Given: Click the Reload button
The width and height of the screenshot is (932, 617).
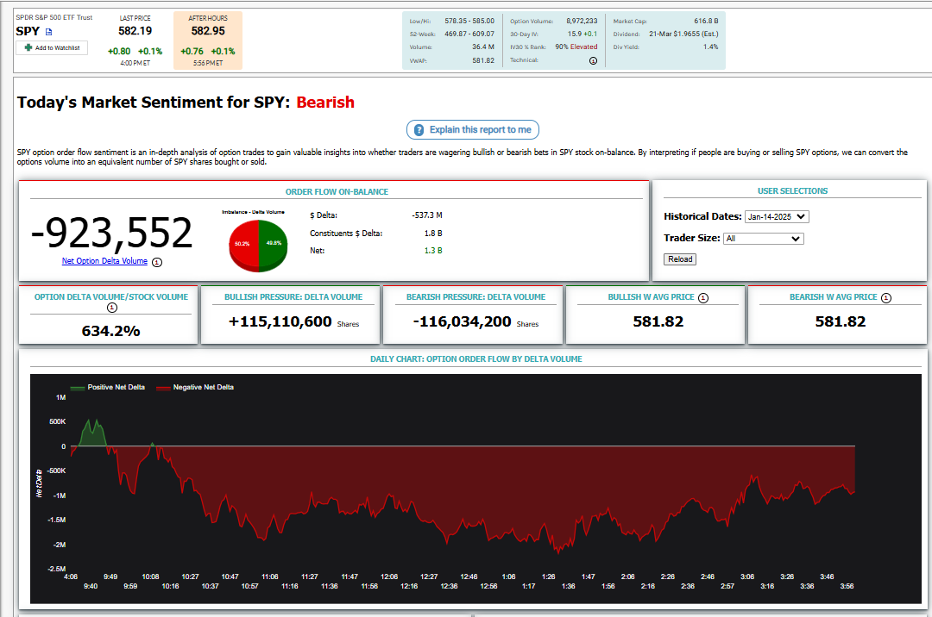Looking at the screenshot, I should (680, 259).
